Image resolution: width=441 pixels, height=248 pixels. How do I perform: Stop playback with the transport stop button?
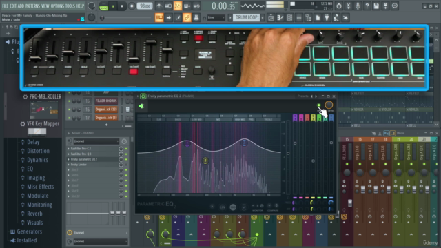122,6
